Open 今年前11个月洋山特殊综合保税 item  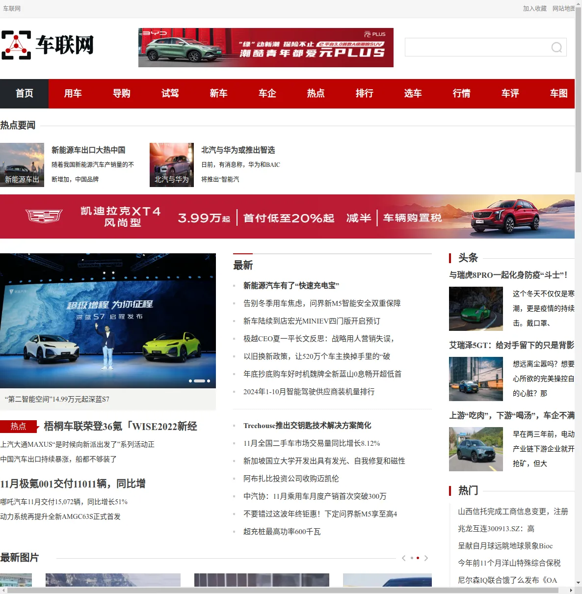[509, 563]
